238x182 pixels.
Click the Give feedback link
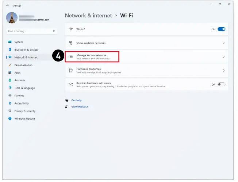(80, 107)
